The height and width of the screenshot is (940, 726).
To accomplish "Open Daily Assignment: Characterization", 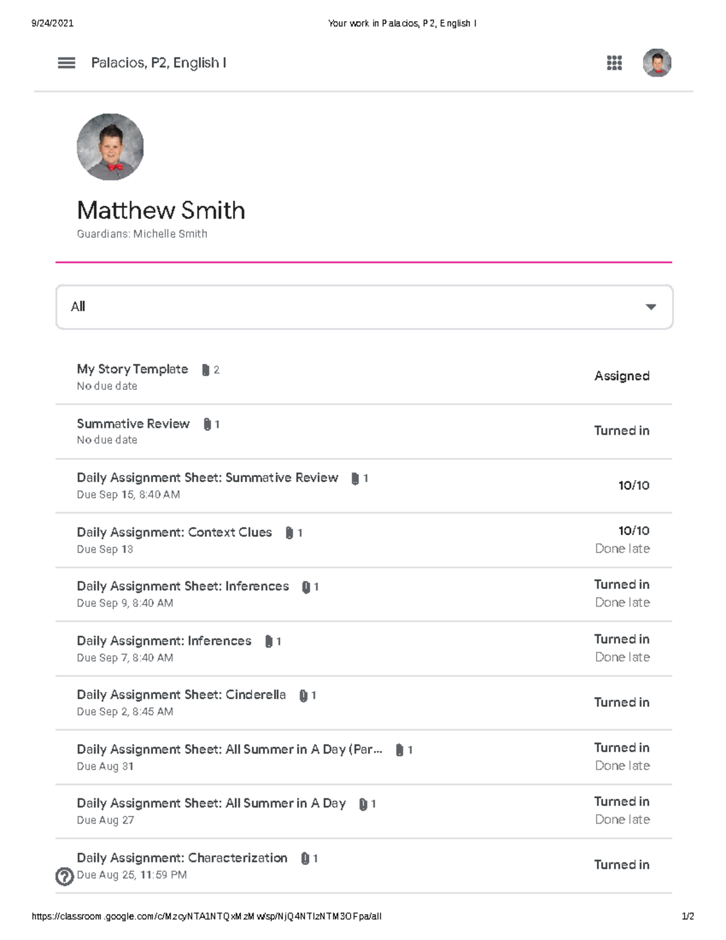I will [182, 858].
